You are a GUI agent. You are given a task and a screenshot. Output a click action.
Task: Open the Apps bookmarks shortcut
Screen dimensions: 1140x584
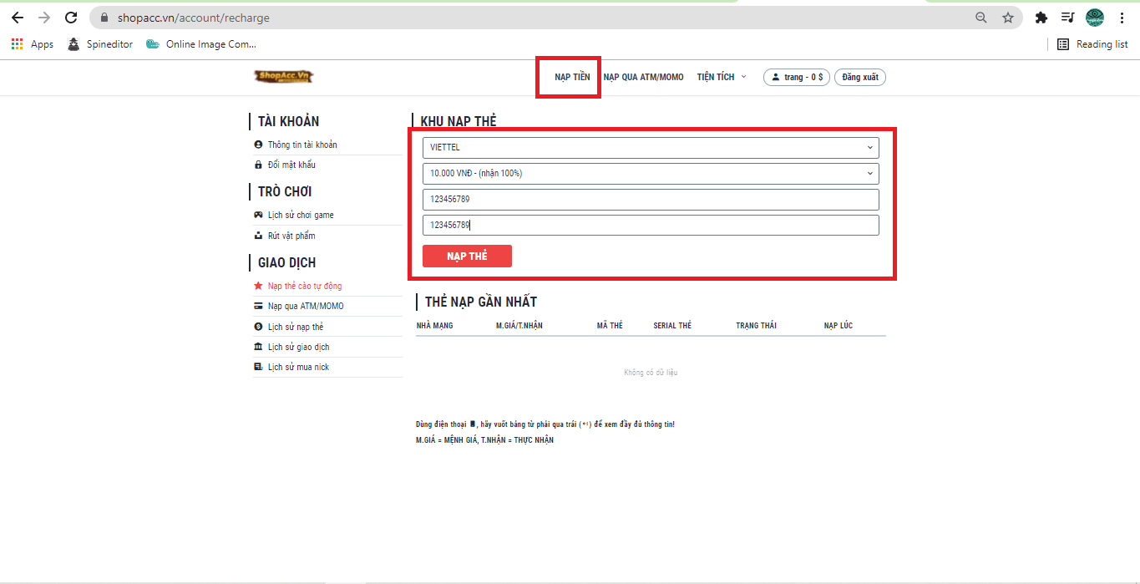[33, 44]
